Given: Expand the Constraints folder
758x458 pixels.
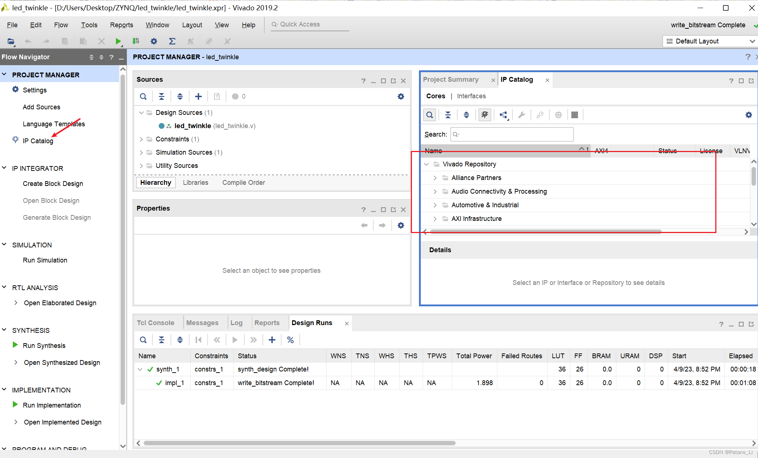Looking at the screenshot, I should click(x=141, y=139).
